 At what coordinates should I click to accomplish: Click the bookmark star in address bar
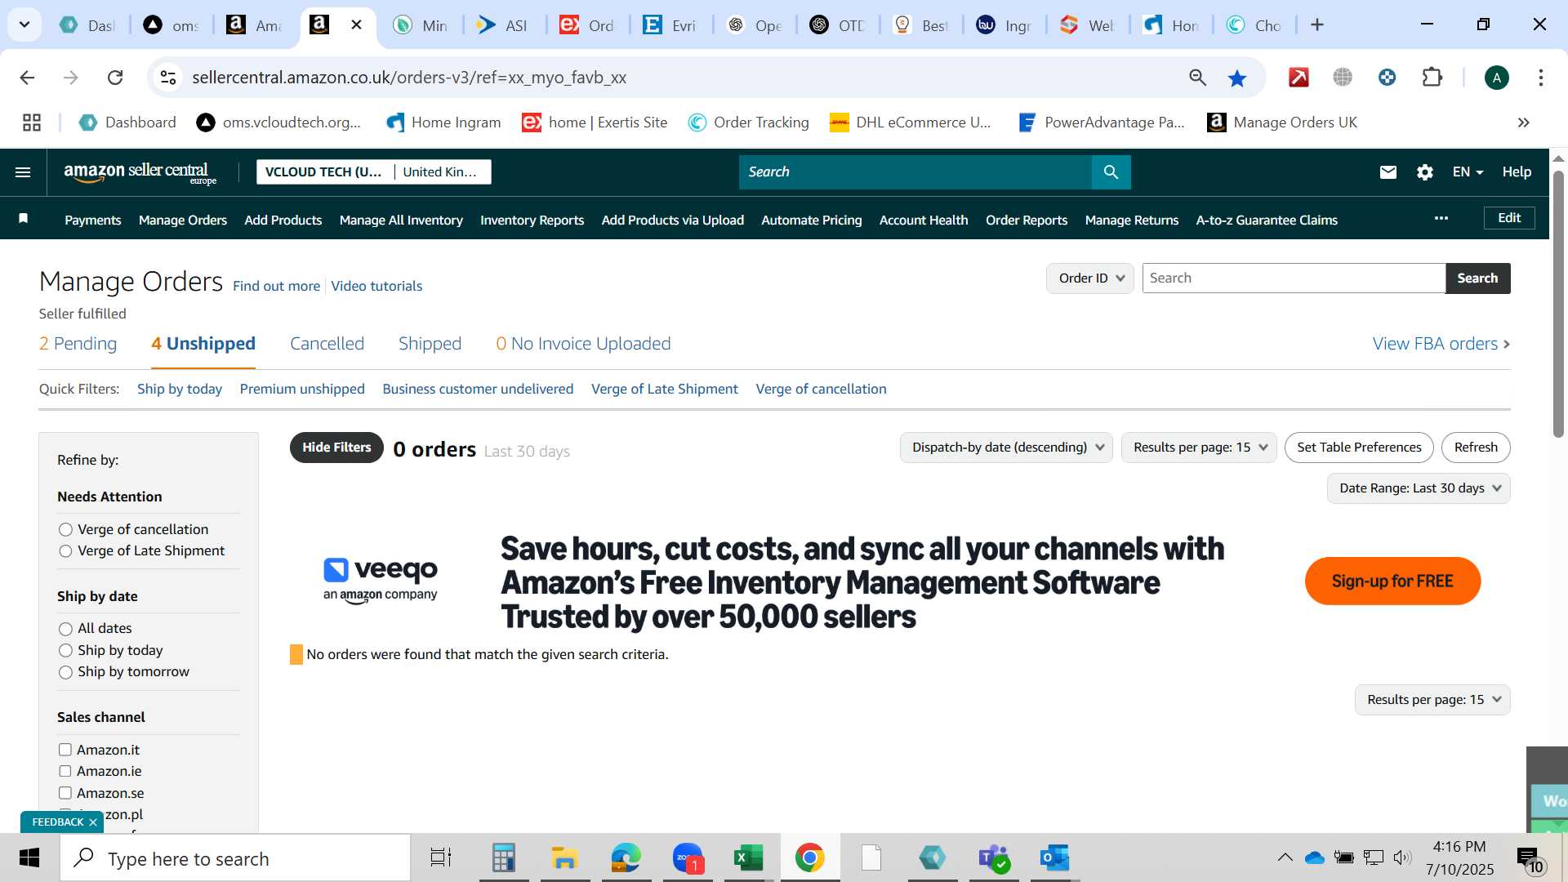(x=1237, y=78)
